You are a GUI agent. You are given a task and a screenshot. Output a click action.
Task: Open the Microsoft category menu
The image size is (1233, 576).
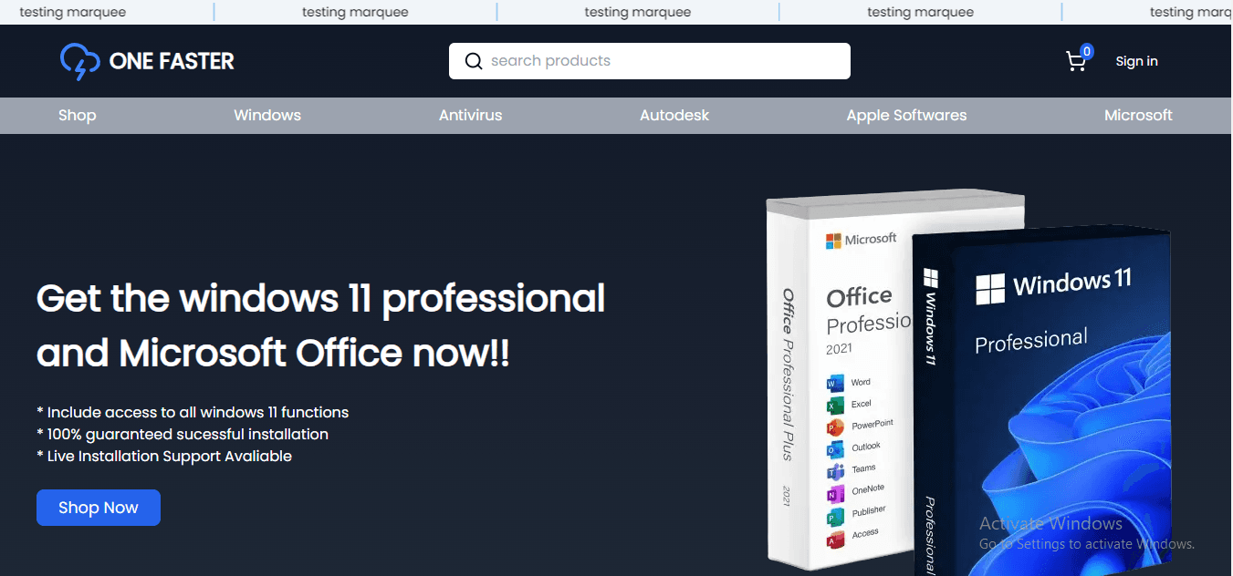1138,115
